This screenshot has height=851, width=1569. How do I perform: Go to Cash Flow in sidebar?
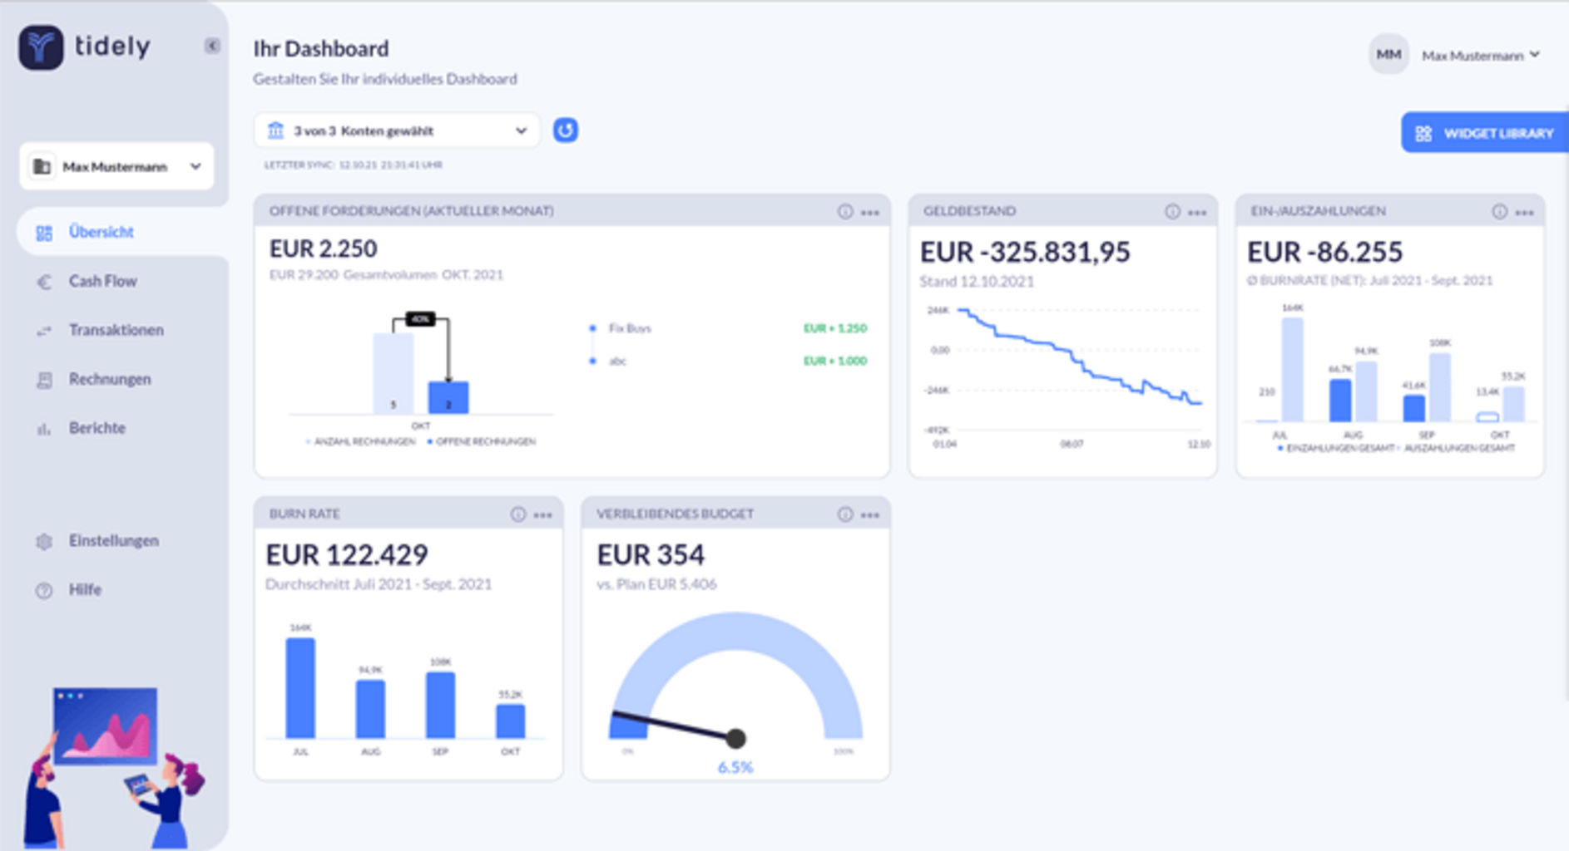pos(102,282)
